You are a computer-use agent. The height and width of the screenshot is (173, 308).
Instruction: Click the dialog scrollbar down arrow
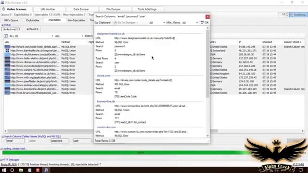pos(207,136)
